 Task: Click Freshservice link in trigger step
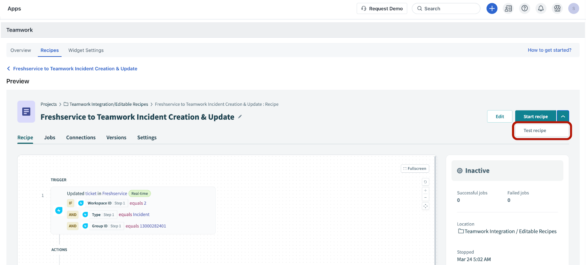click(x=115, y=194)
